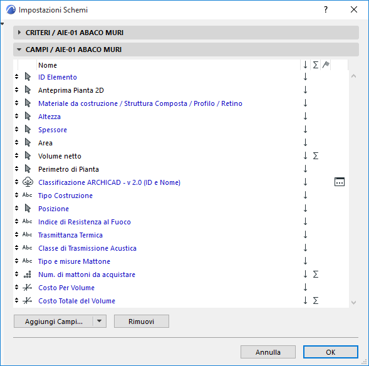Click the arrow icon of the Area row
This screenshot has width=369, height=366.
(28, 143)
